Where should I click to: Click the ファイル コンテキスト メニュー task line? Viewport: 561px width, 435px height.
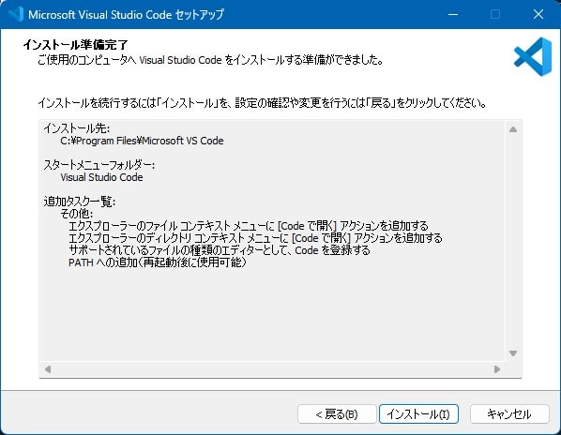[249, 226]
